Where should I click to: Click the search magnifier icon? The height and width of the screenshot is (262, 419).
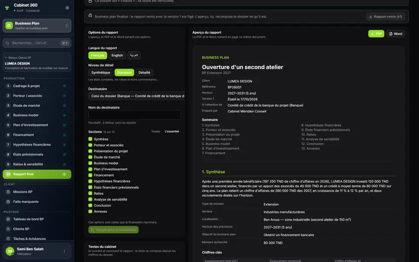click(x=7, y=43)
